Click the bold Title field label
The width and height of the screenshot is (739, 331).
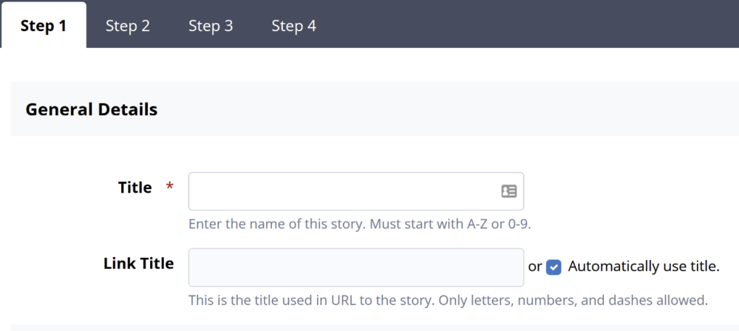[134, 188]
